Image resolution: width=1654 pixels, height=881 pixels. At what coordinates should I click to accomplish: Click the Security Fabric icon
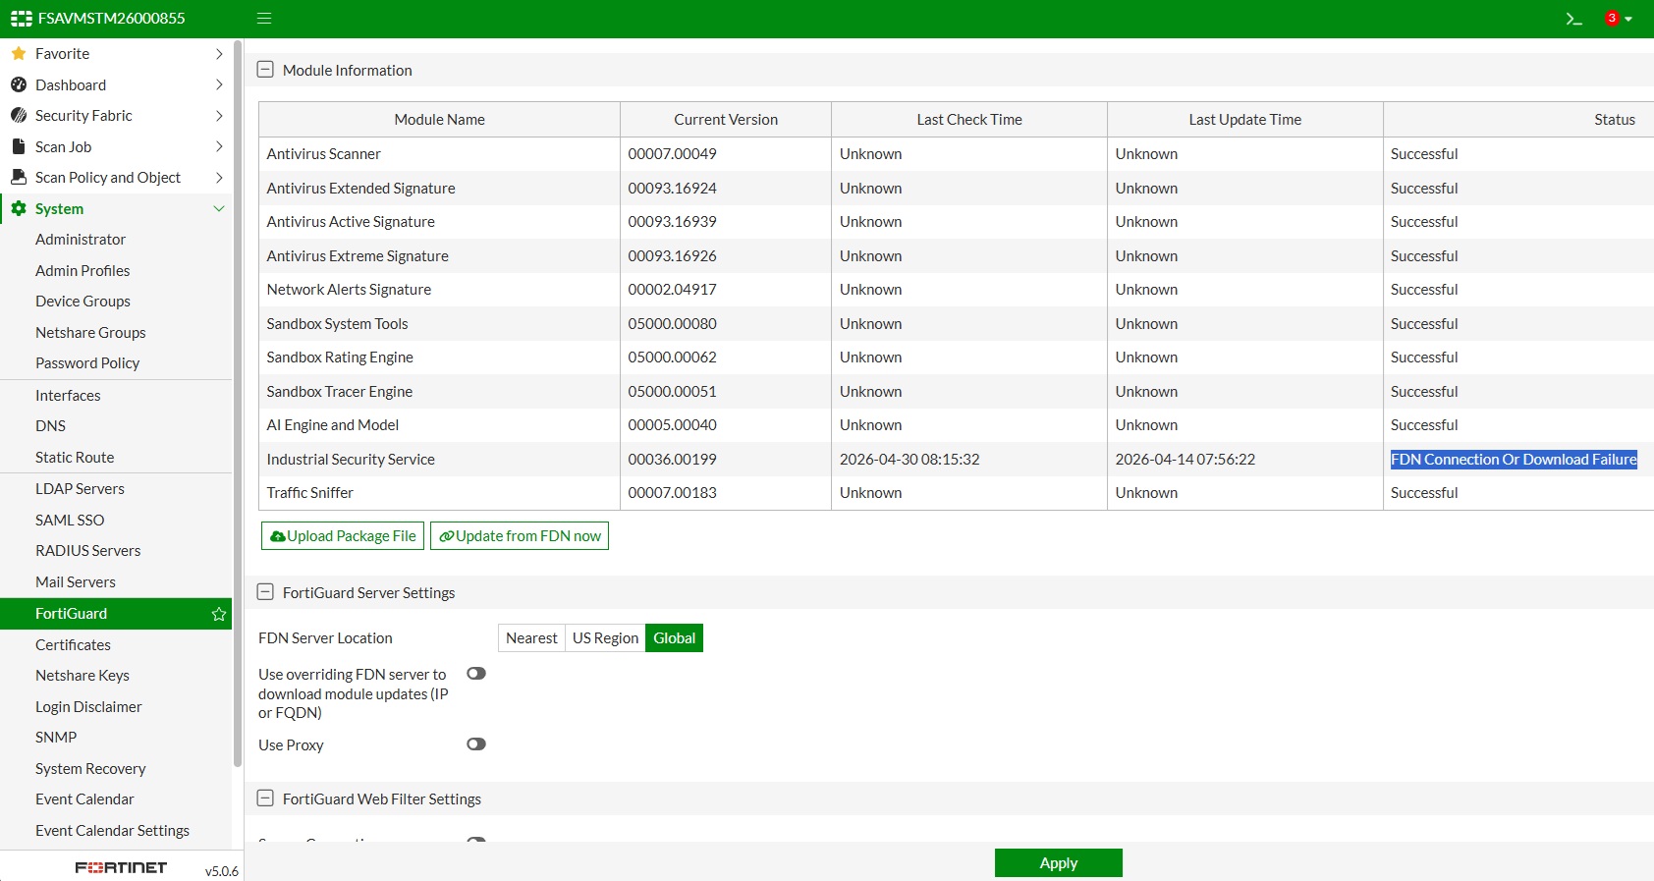click(19, 116)
